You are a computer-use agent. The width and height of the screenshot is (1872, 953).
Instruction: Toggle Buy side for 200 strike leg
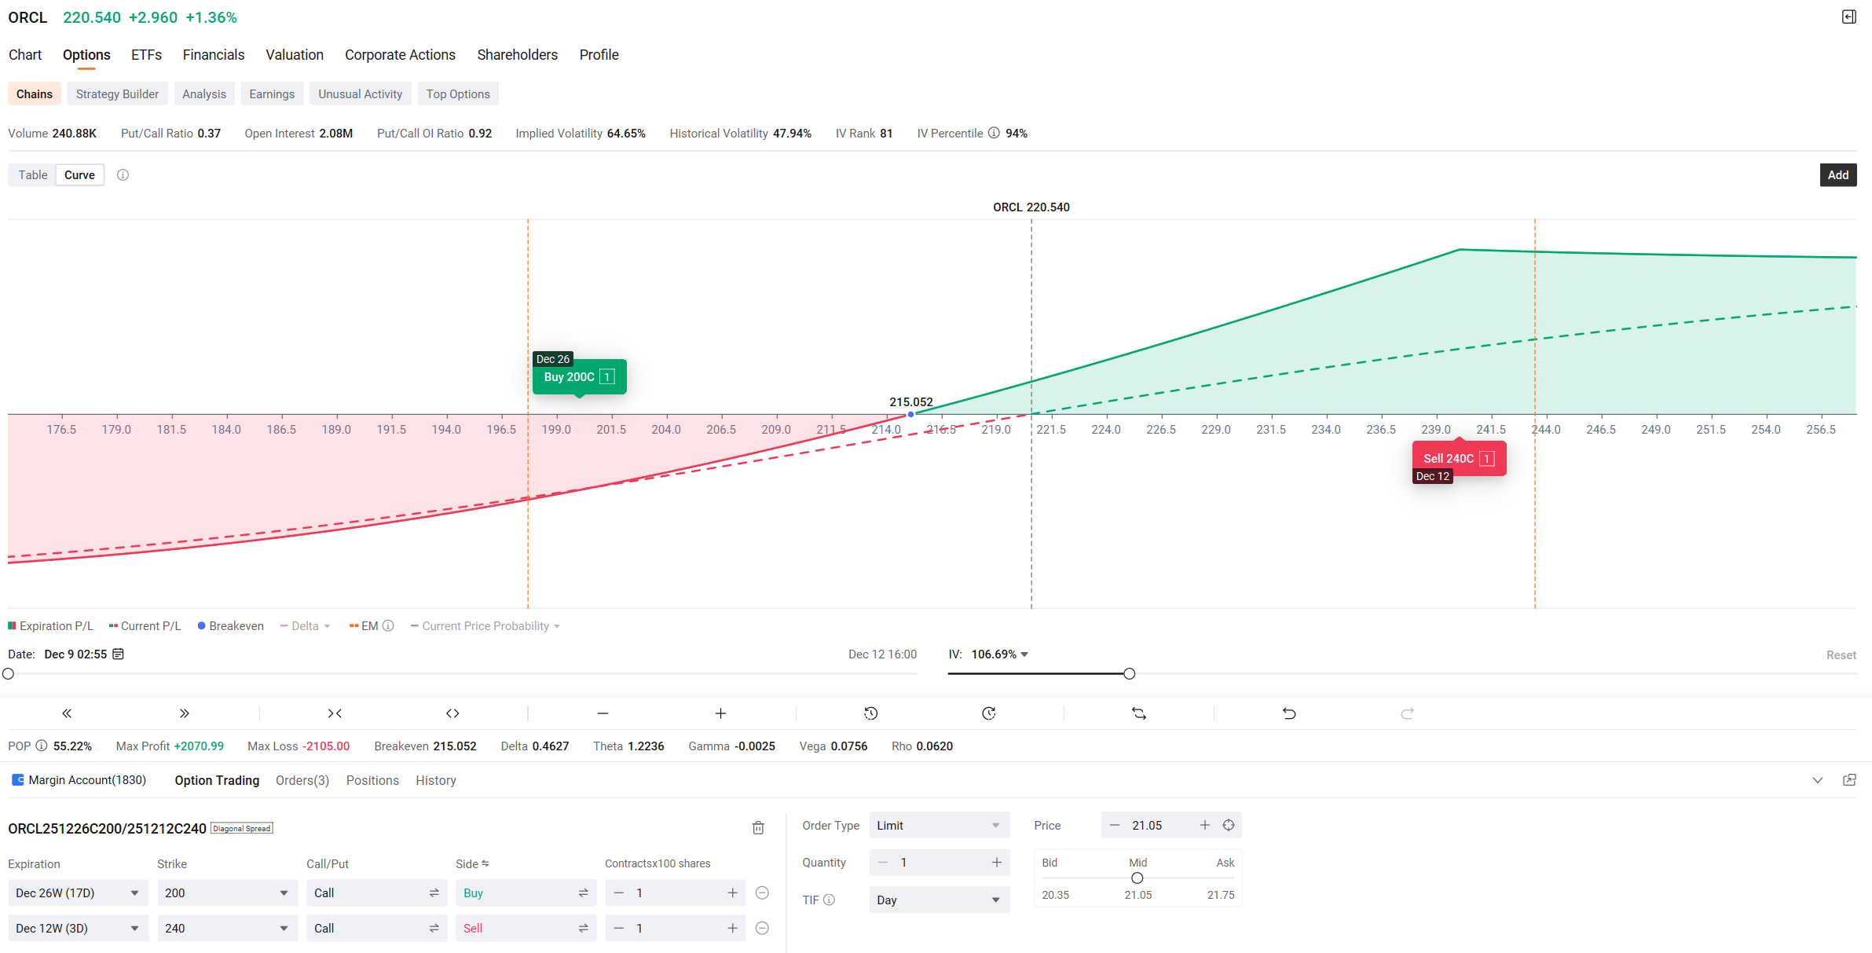[526, 893]
